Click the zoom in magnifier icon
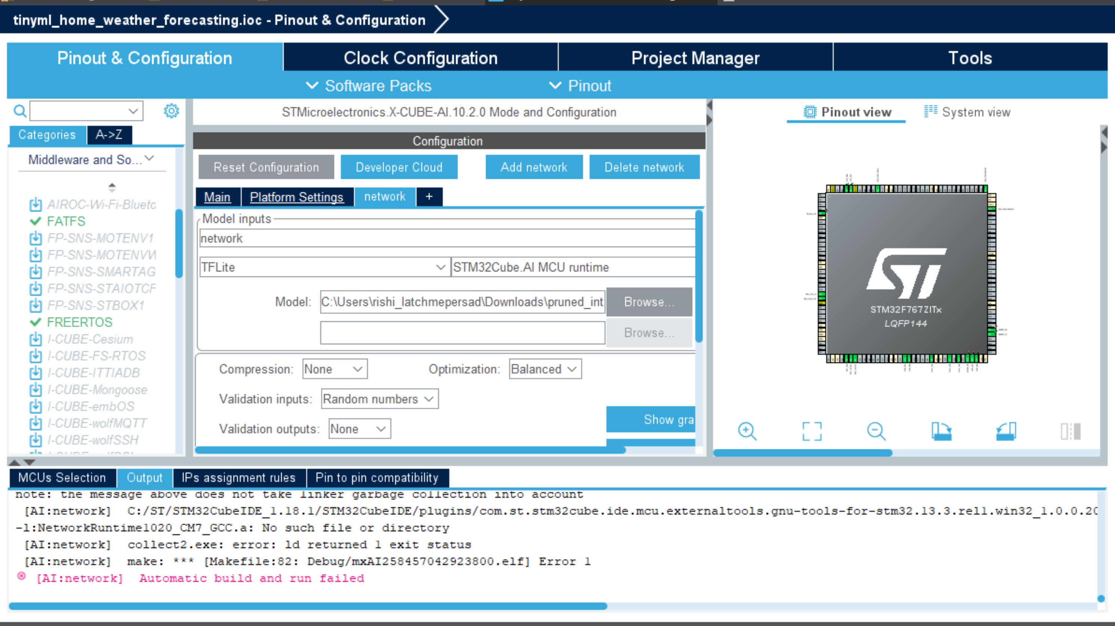The height and width of the screenshot is (626, 1115). (x=747, y=431)
